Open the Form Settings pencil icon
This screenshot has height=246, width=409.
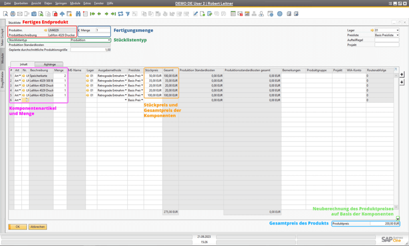click(195, 14)
